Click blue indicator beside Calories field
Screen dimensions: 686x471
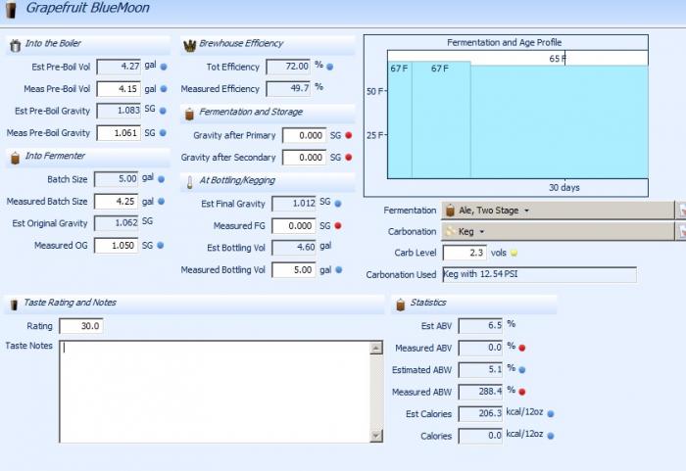click(x=551, y=436)
